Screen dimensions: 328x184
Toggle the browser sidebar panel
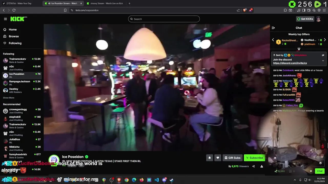304,10
